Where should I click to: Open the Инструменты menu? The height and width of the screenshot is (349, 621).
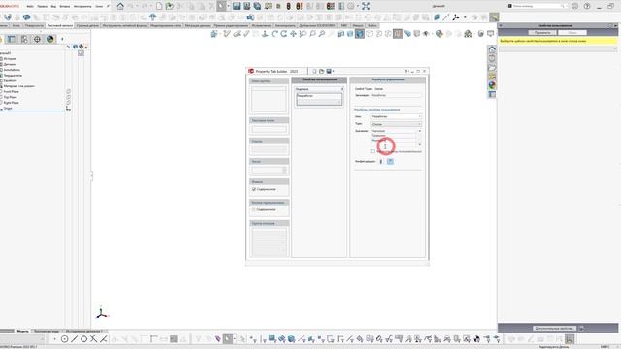click(x=82, y=7)
